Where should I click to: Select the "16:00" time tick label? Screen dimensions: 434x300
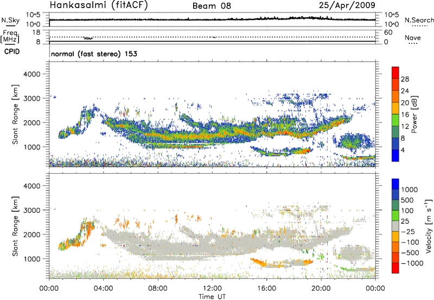click(266, 289)
